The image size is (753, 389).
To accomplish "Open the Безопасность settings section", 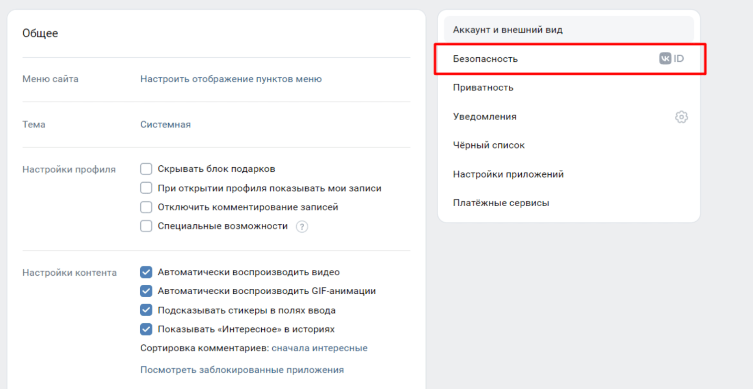I will point(568,59).
